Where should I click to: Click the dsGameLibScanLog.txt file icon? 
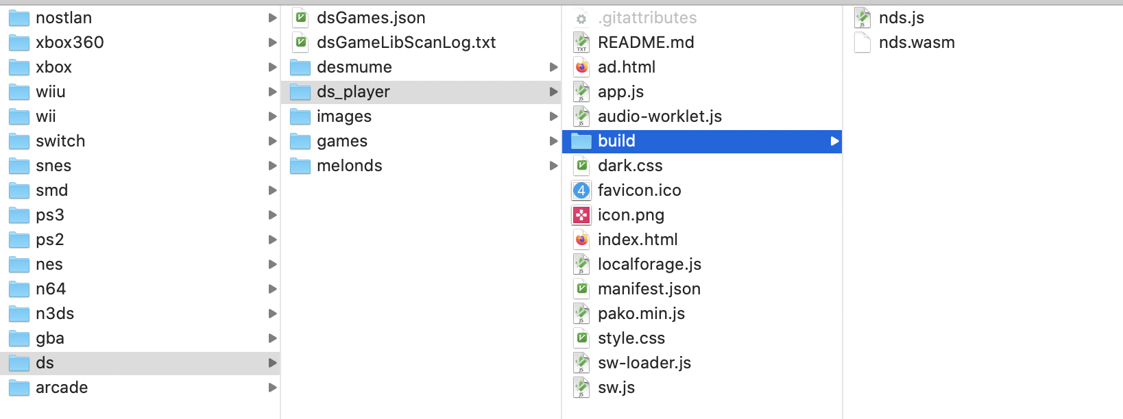click(300, 42)
